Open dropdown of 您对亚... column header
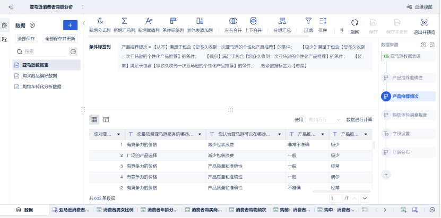 pyautogui.click(x=118, y=134)
